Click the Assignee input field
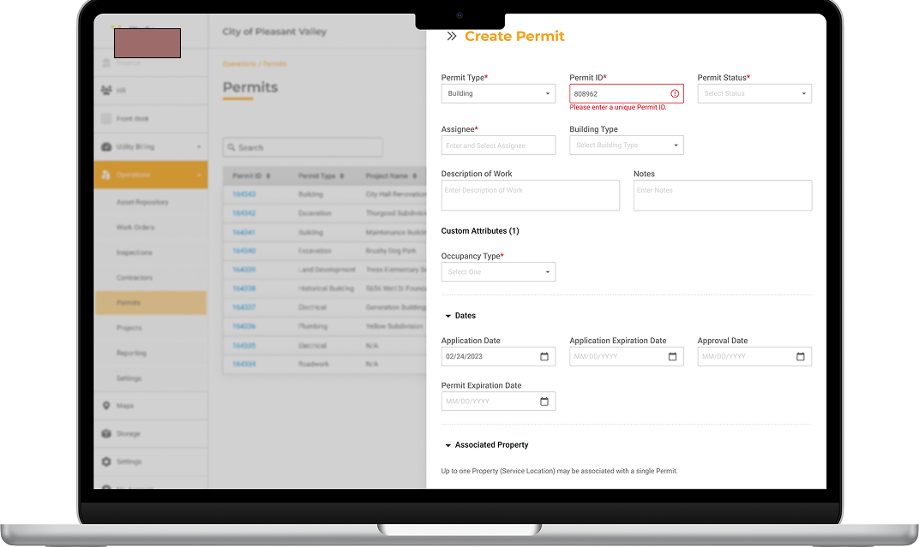919x547 pixels. pos(498,145)
